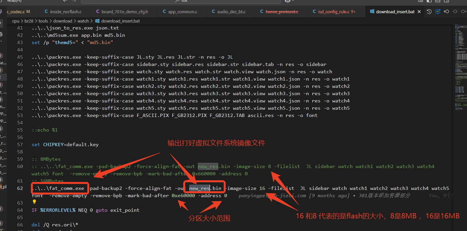
Task: Click exit_point label on line 64
Action: point(125,210)
